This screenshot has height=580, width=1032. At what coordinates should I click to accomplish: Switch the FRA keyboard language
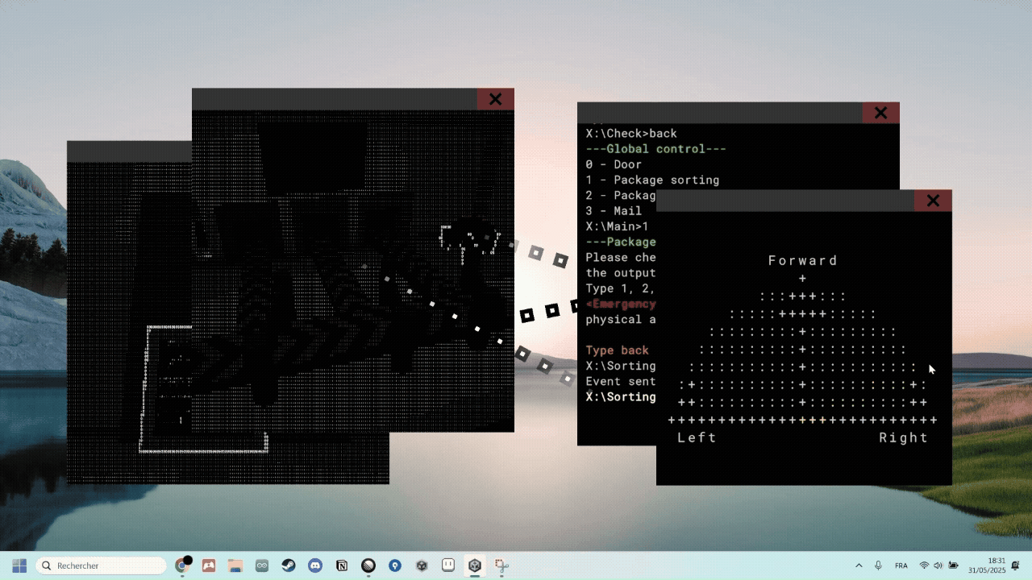[901, 565]
